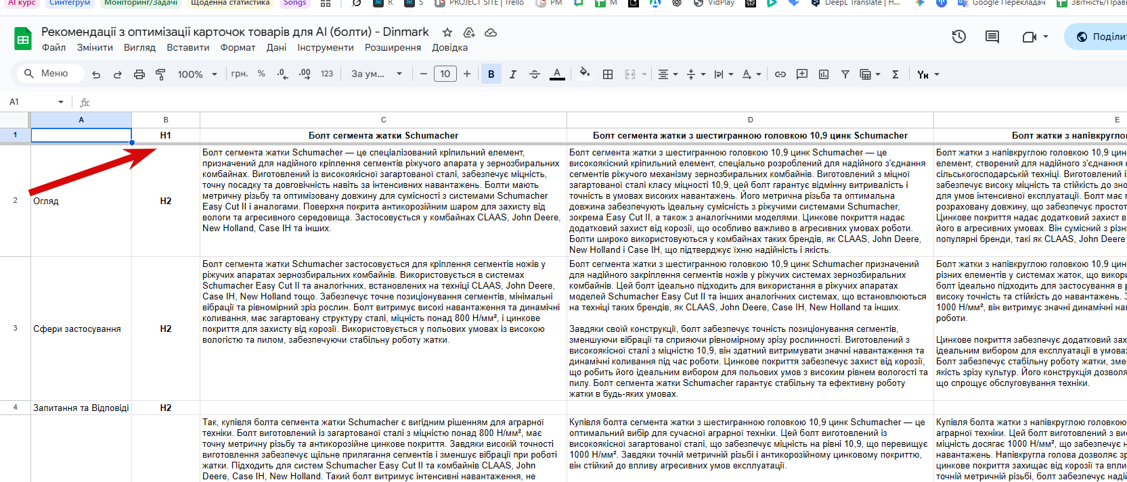Click the undo arrow in the toolbar
Screen dimensions: 1127x482
point(96,74)
